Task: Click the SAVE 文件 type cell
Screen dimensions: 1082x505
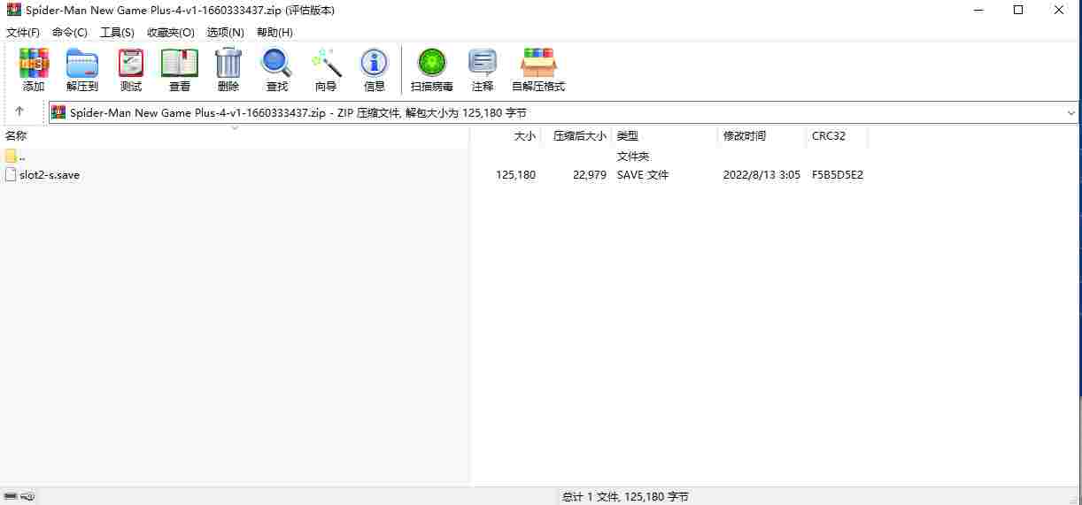Action: pos(643,175)
